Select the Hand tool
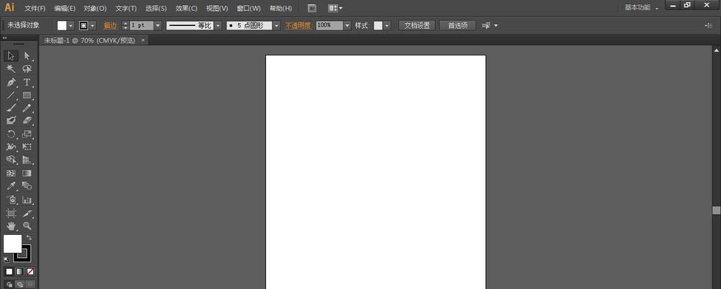 point(12,226)
